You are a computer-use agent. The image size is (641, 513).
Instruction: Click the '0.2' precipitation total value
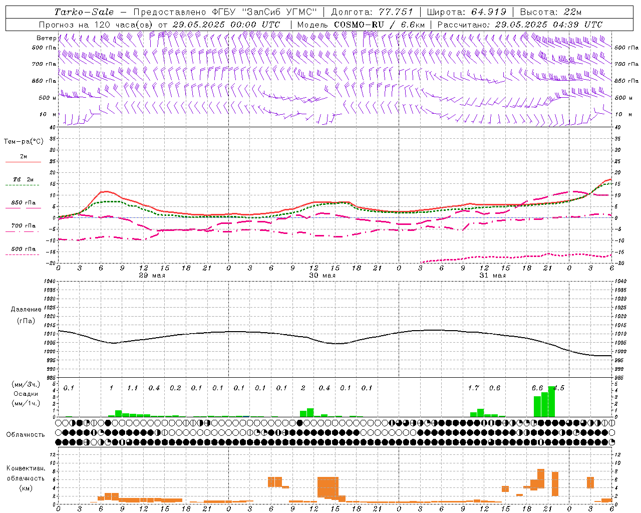175,388
